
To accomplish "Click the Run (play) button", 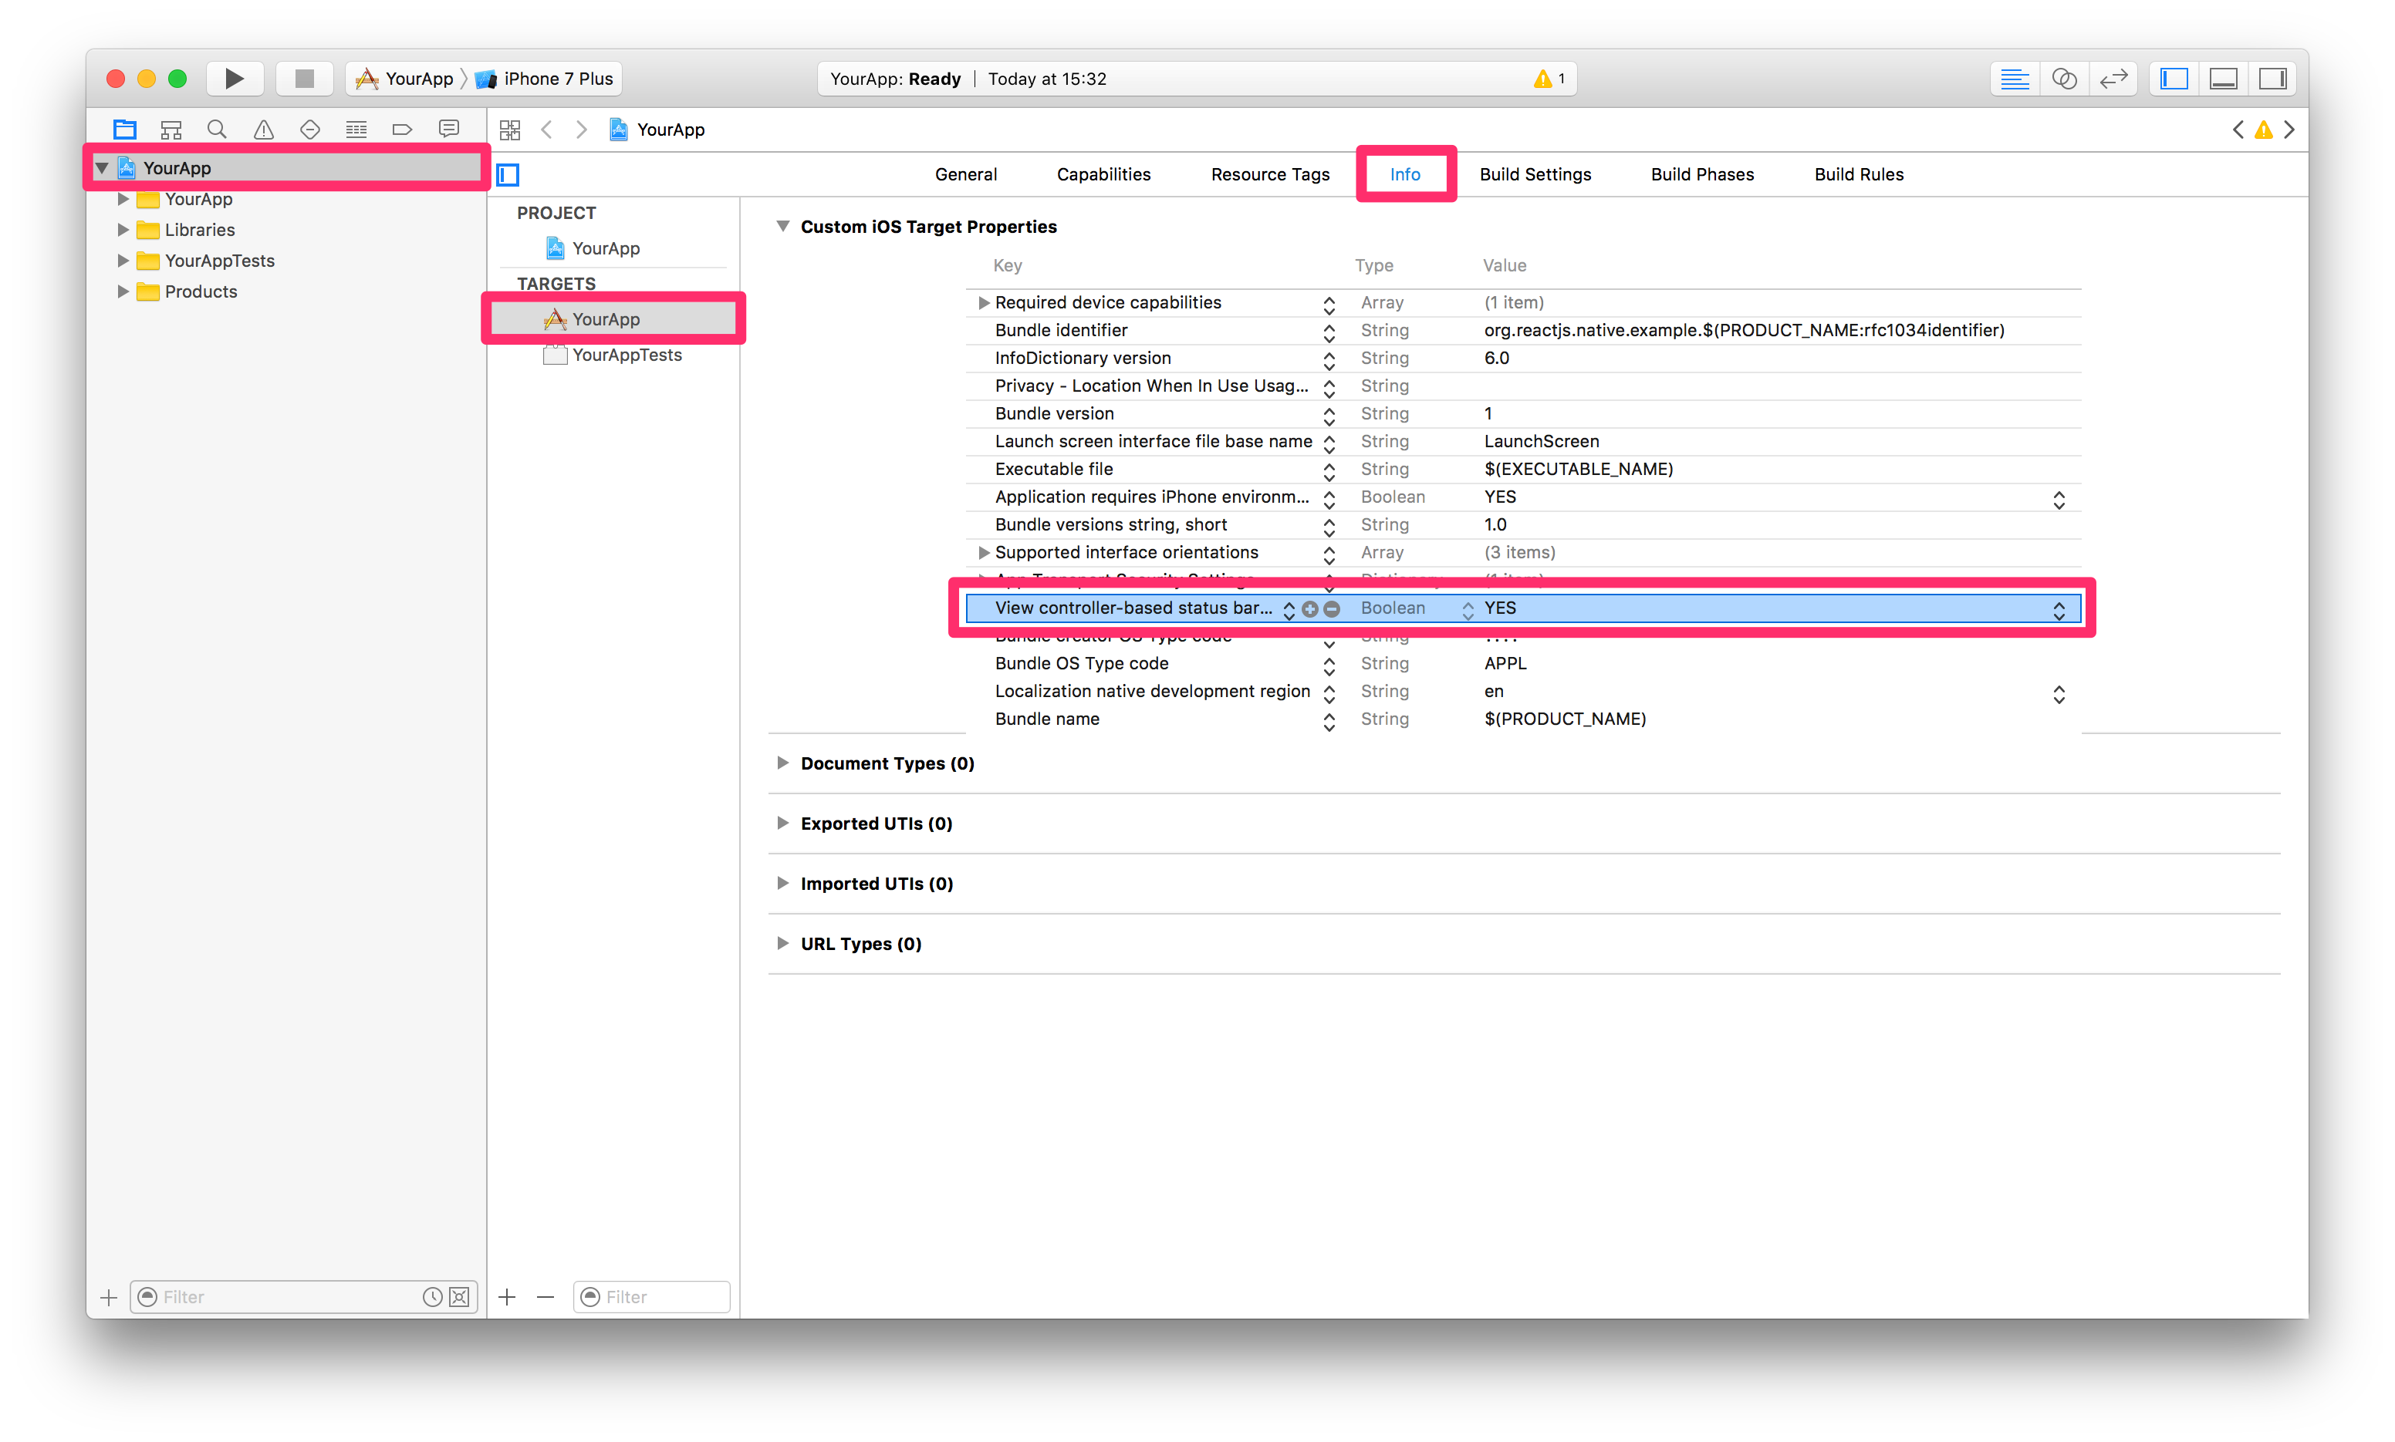I will [x=235, y=79].
